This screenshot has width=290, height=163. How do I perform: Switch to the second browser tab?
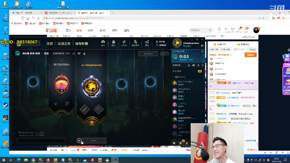(x=60, y=13)
